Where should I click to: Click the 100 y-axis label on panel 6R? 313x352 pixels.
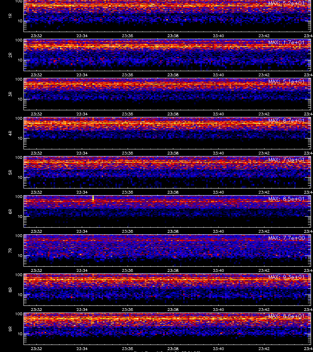tap(19, 197)
